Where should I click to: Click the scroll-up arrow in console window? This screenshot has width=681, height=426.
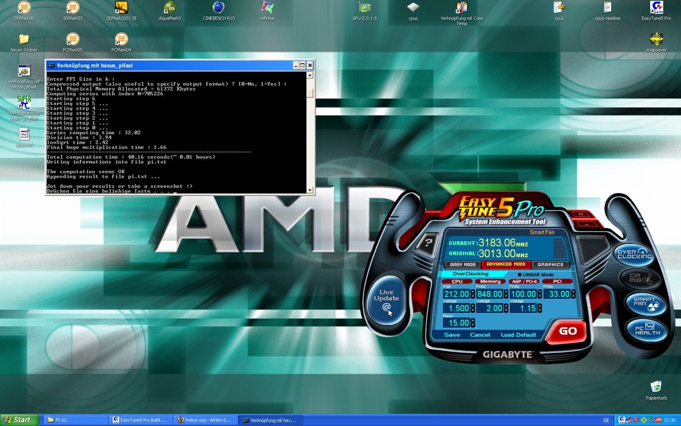(x=310, y=75)
